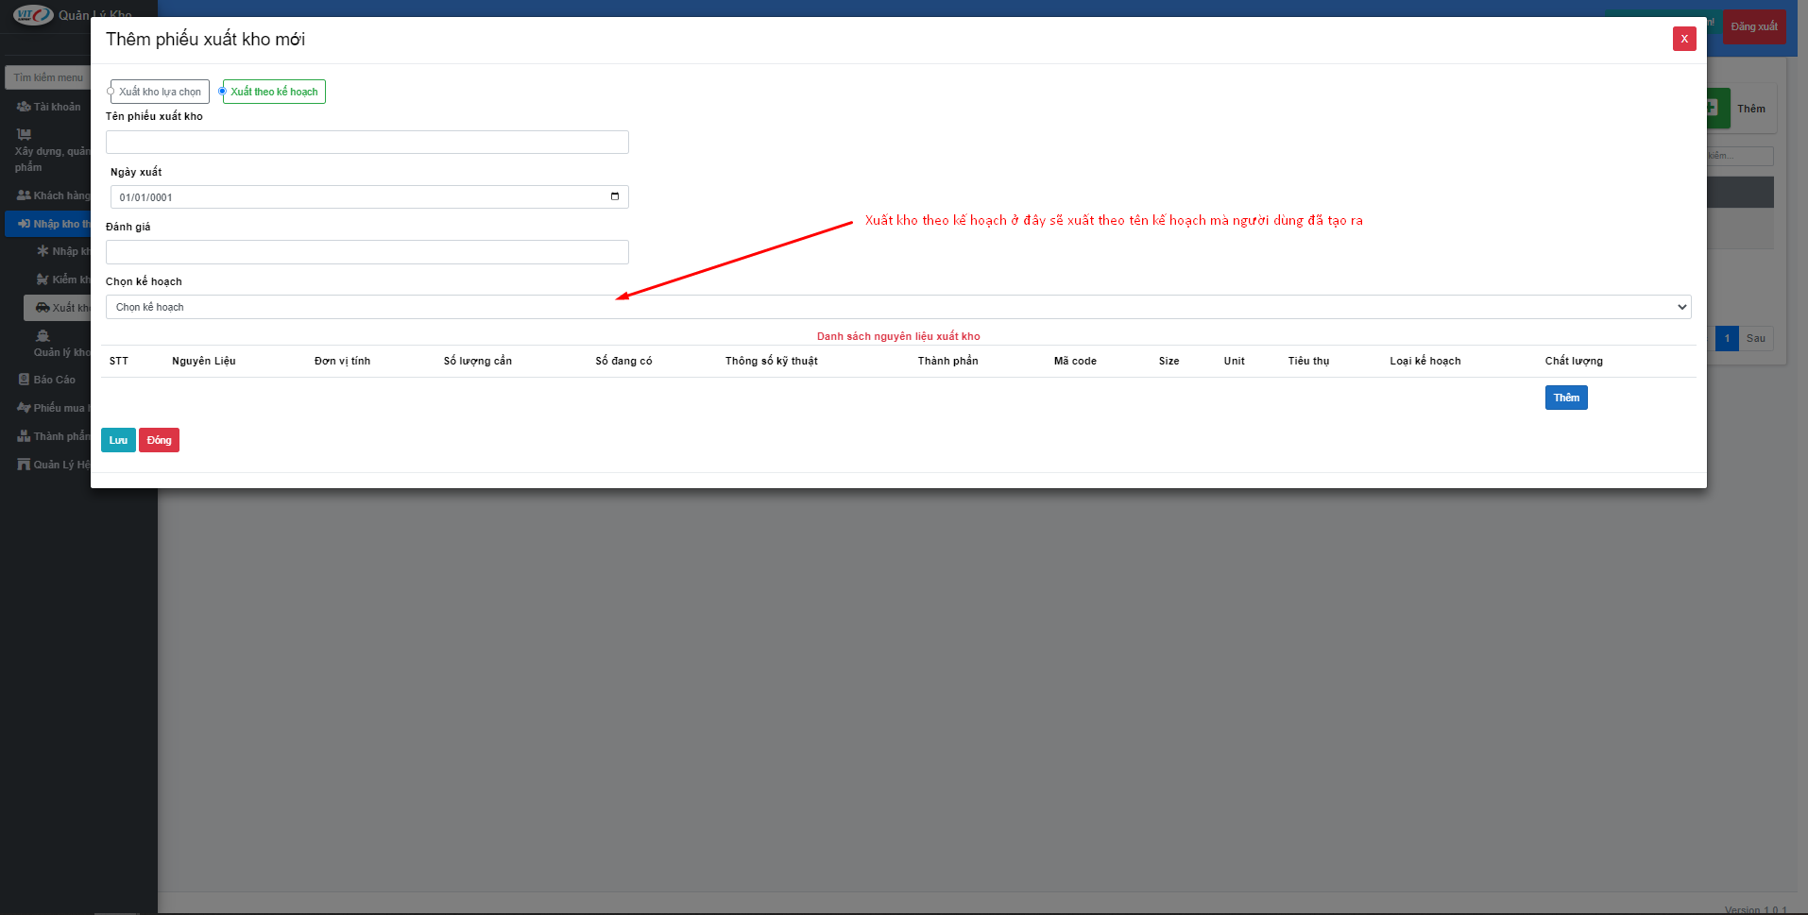Image resolution: width=1808 pixels, height=915 pixels.
Task: Click the Loại kế hoạch column header
Action: coord(1425,361)
